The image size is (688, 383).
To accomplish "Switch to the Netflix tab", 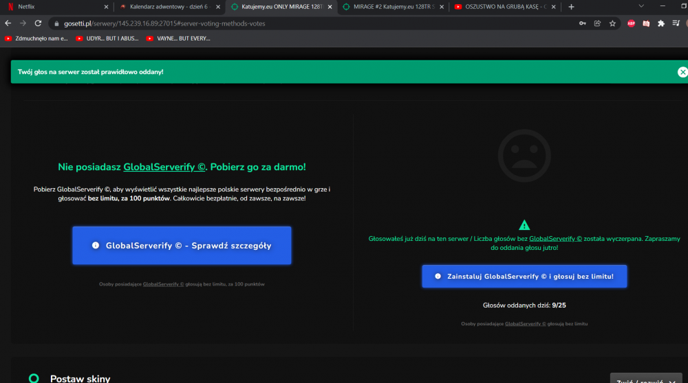I will click(x=56, y=7).
